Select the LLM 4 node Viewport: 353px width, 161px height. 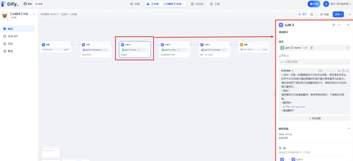tap(214, 49)
